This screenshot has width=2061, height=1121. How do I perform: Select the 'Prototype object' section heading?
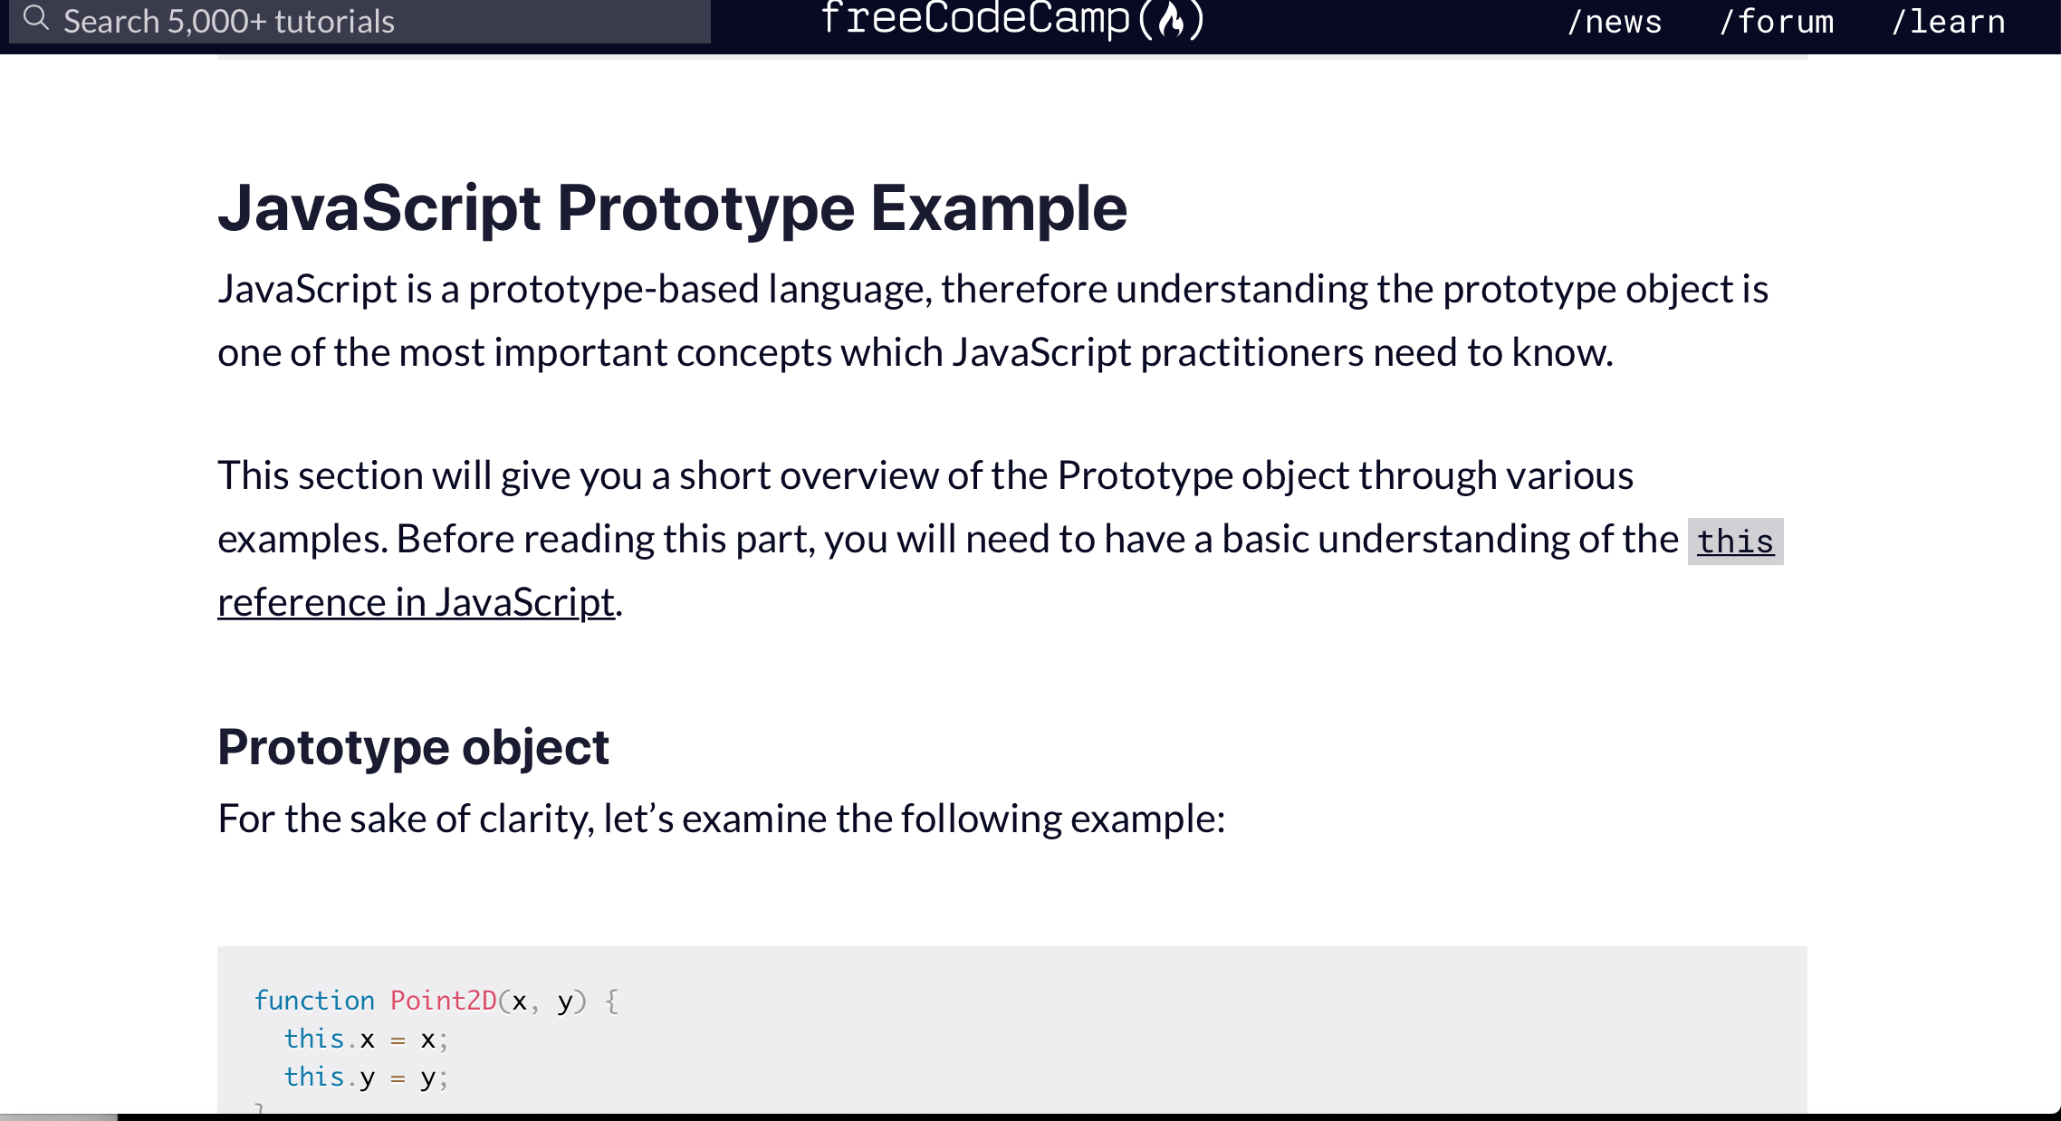coord(414,746)
